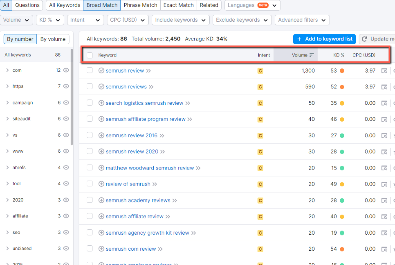Click plus icon beside search logistics semrush review
Viewport: 395px width, 265px height.
[x=101, y=103]
